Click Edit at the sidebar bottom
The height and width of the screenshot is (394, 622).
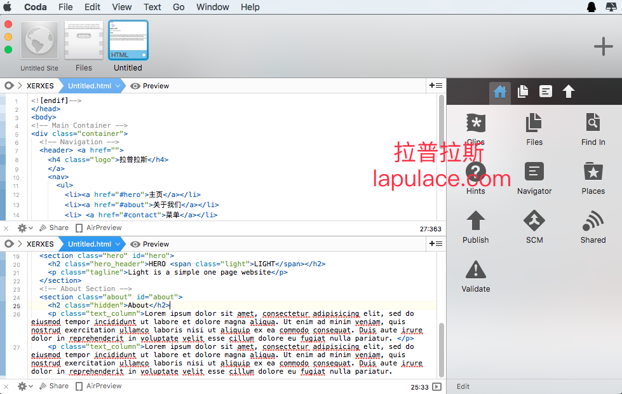[x=463, y=386]
